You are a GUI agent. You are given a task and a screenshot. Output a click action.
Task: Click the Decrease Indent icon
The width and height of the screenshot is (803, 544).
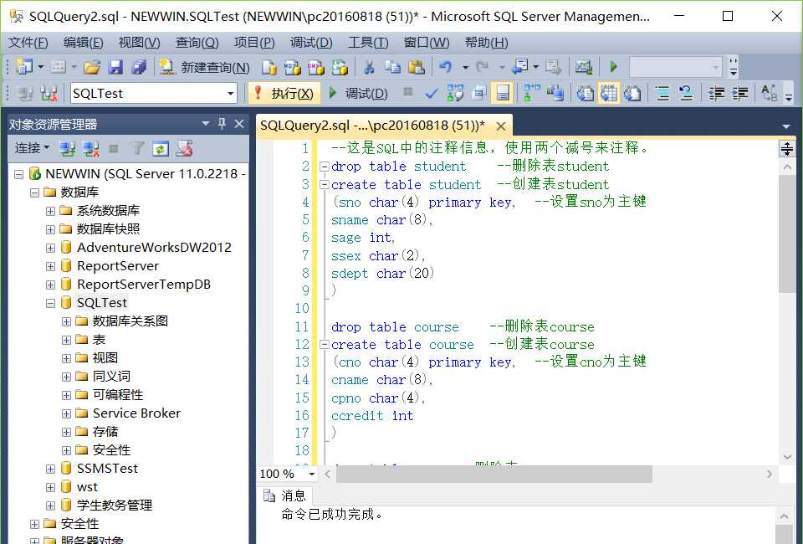tap(716, 93)
